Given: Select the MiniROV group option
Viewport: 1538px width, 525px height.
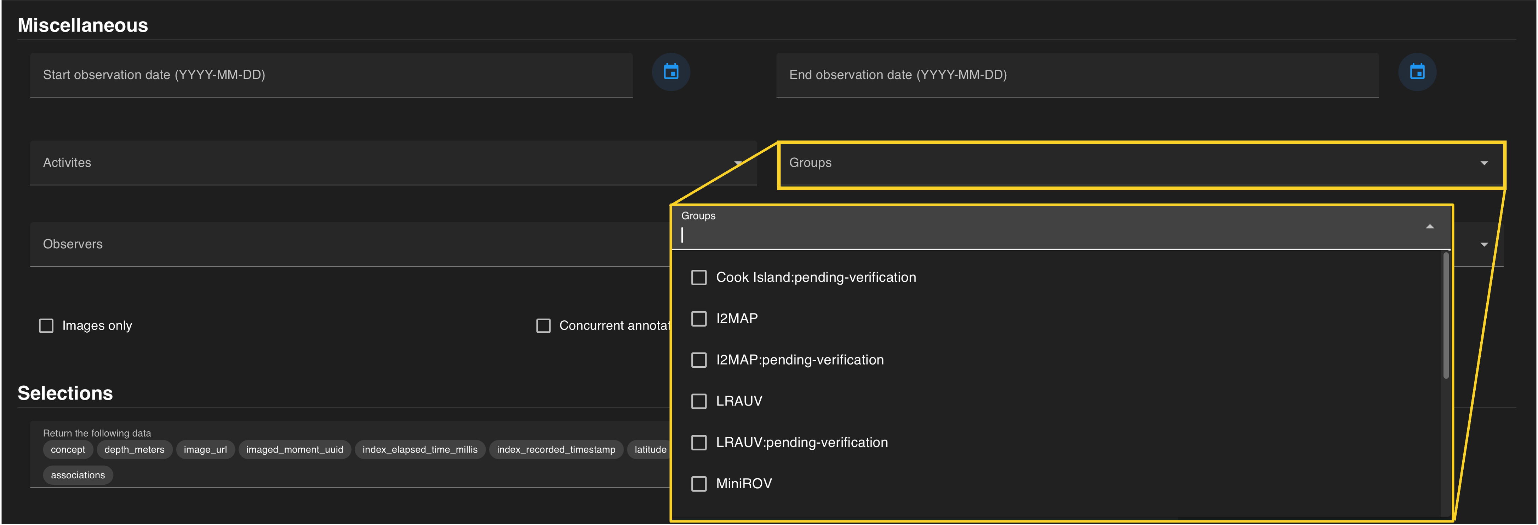Looking at the screenshot, I should pos(698,483).
